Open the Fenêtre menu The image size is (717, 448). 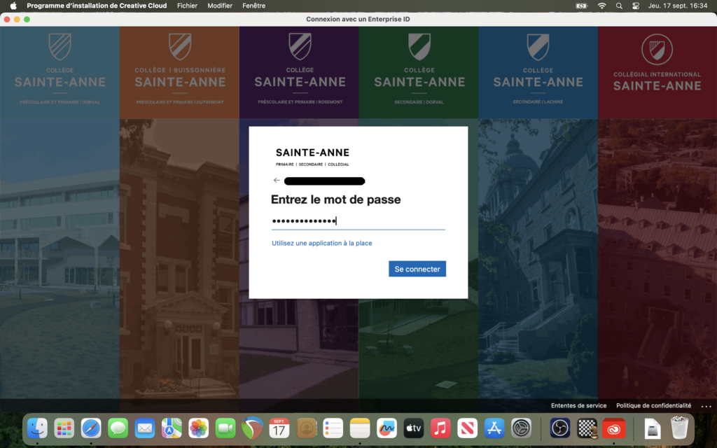(253, 6)
